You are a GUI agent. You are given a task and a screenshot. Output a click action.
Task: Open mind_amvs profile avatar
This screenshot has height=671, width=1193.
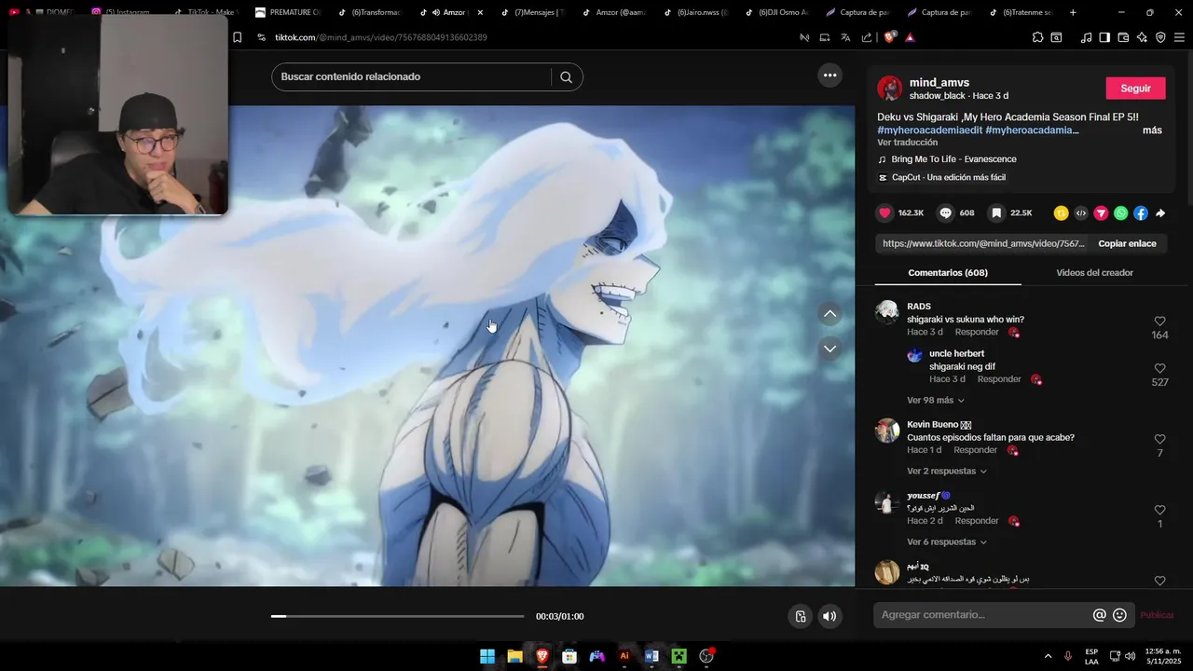[x=890, y=89]
